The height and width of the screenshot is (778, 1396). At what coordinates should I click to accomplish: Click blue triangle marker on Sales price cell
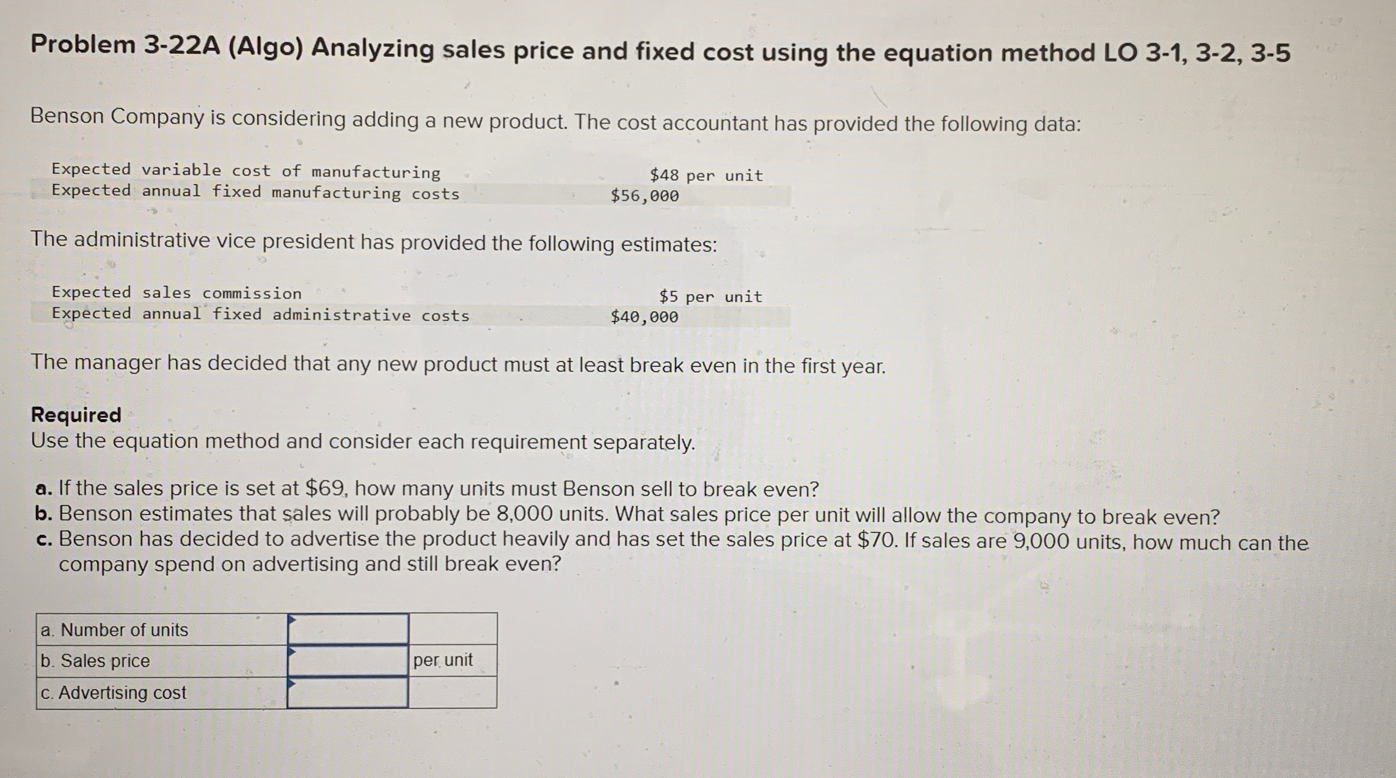pos(292,651)
